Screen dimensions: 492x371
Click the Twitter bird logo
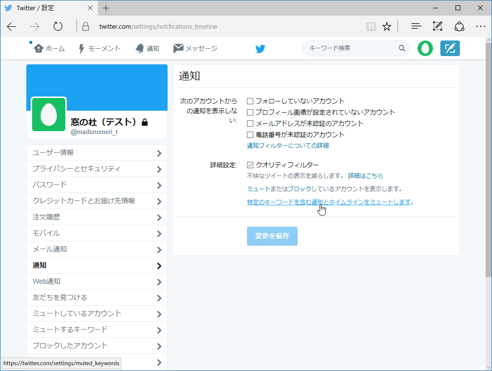pyautogui.click(x=260, y=48)
